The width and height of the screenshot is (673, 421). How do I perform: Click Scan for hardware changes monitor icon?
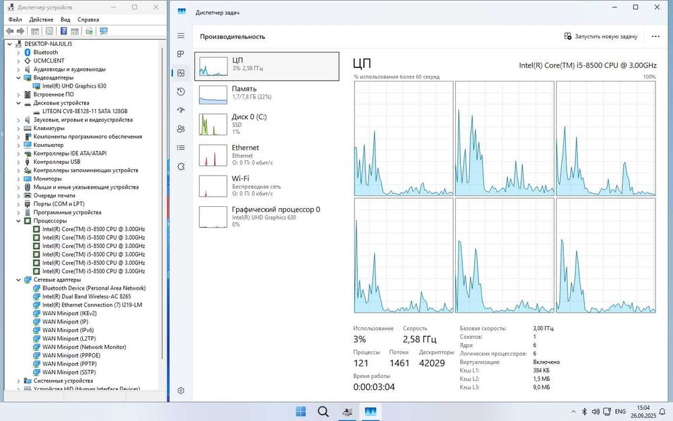point(104,31)
